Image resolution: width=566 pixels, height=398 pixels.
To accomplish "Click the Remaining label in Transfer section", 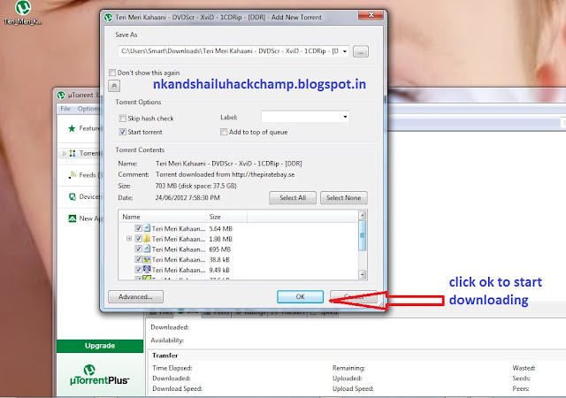I will point(348,368).
